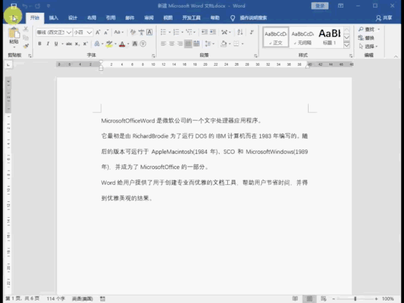Select the Format Painter brush icon
This screenshot has height=303, width=404.
(x=26, y=45)
